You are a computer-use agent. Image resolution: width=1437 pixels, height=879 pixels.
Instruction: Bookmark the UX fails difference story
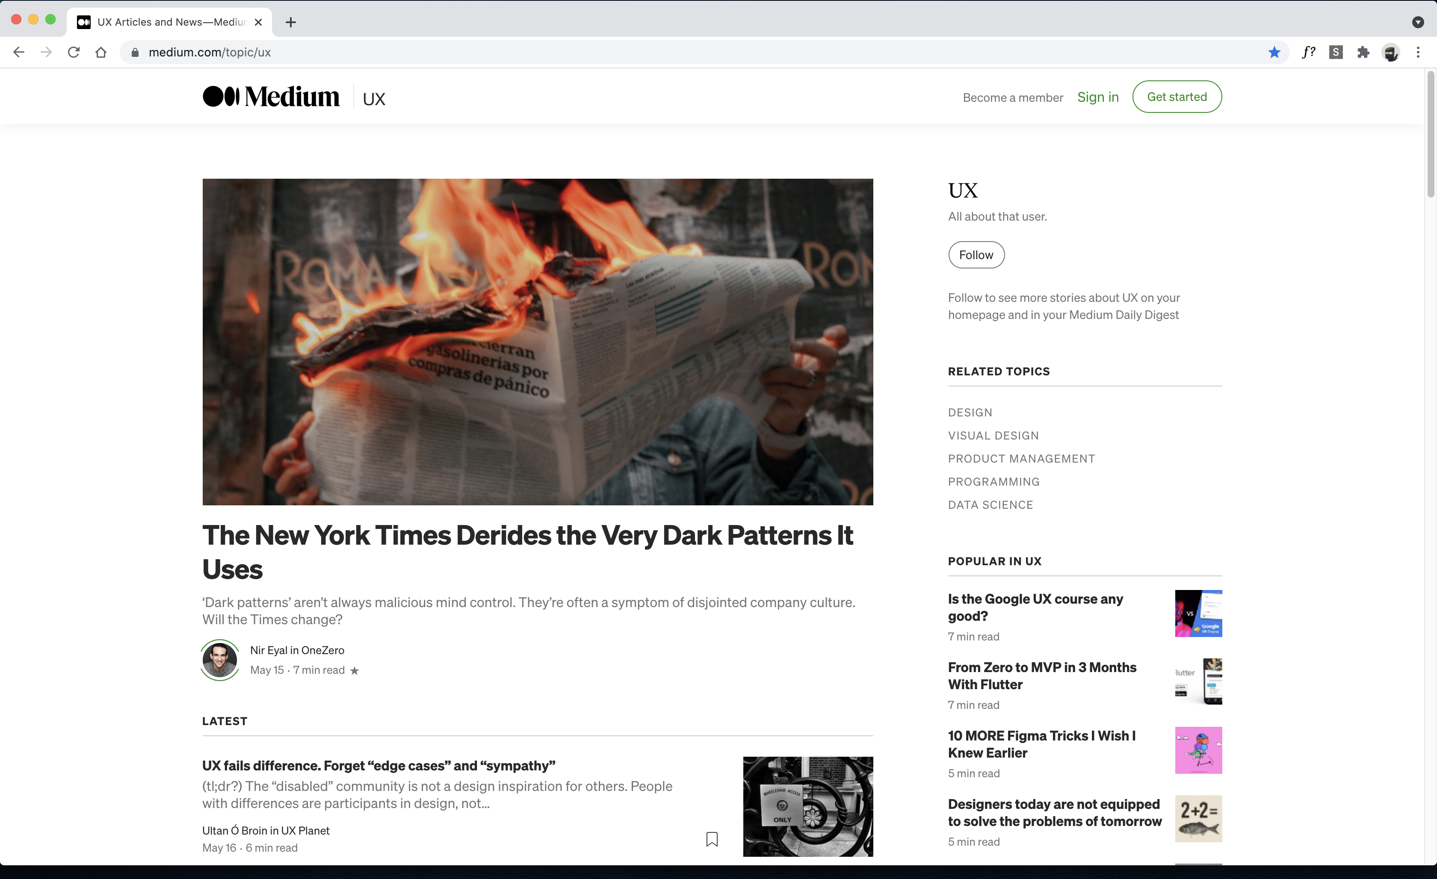coord(712,839)
